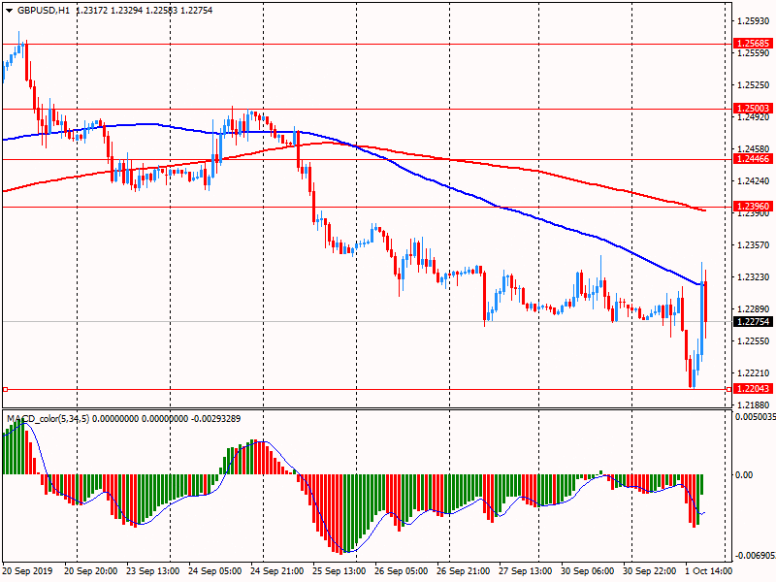
Task: Click the 1.25930 price scale value
Action: (754, 21)
